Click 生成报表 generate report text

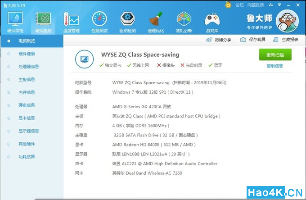pyautogui.click(x=290, y=40)
